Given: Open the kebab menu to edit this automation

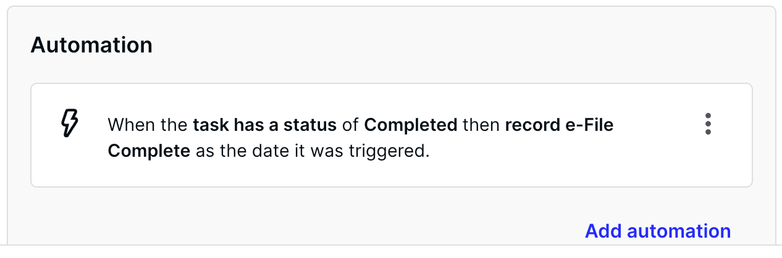Looking at the screenshot, I should [x=708, y=124].
